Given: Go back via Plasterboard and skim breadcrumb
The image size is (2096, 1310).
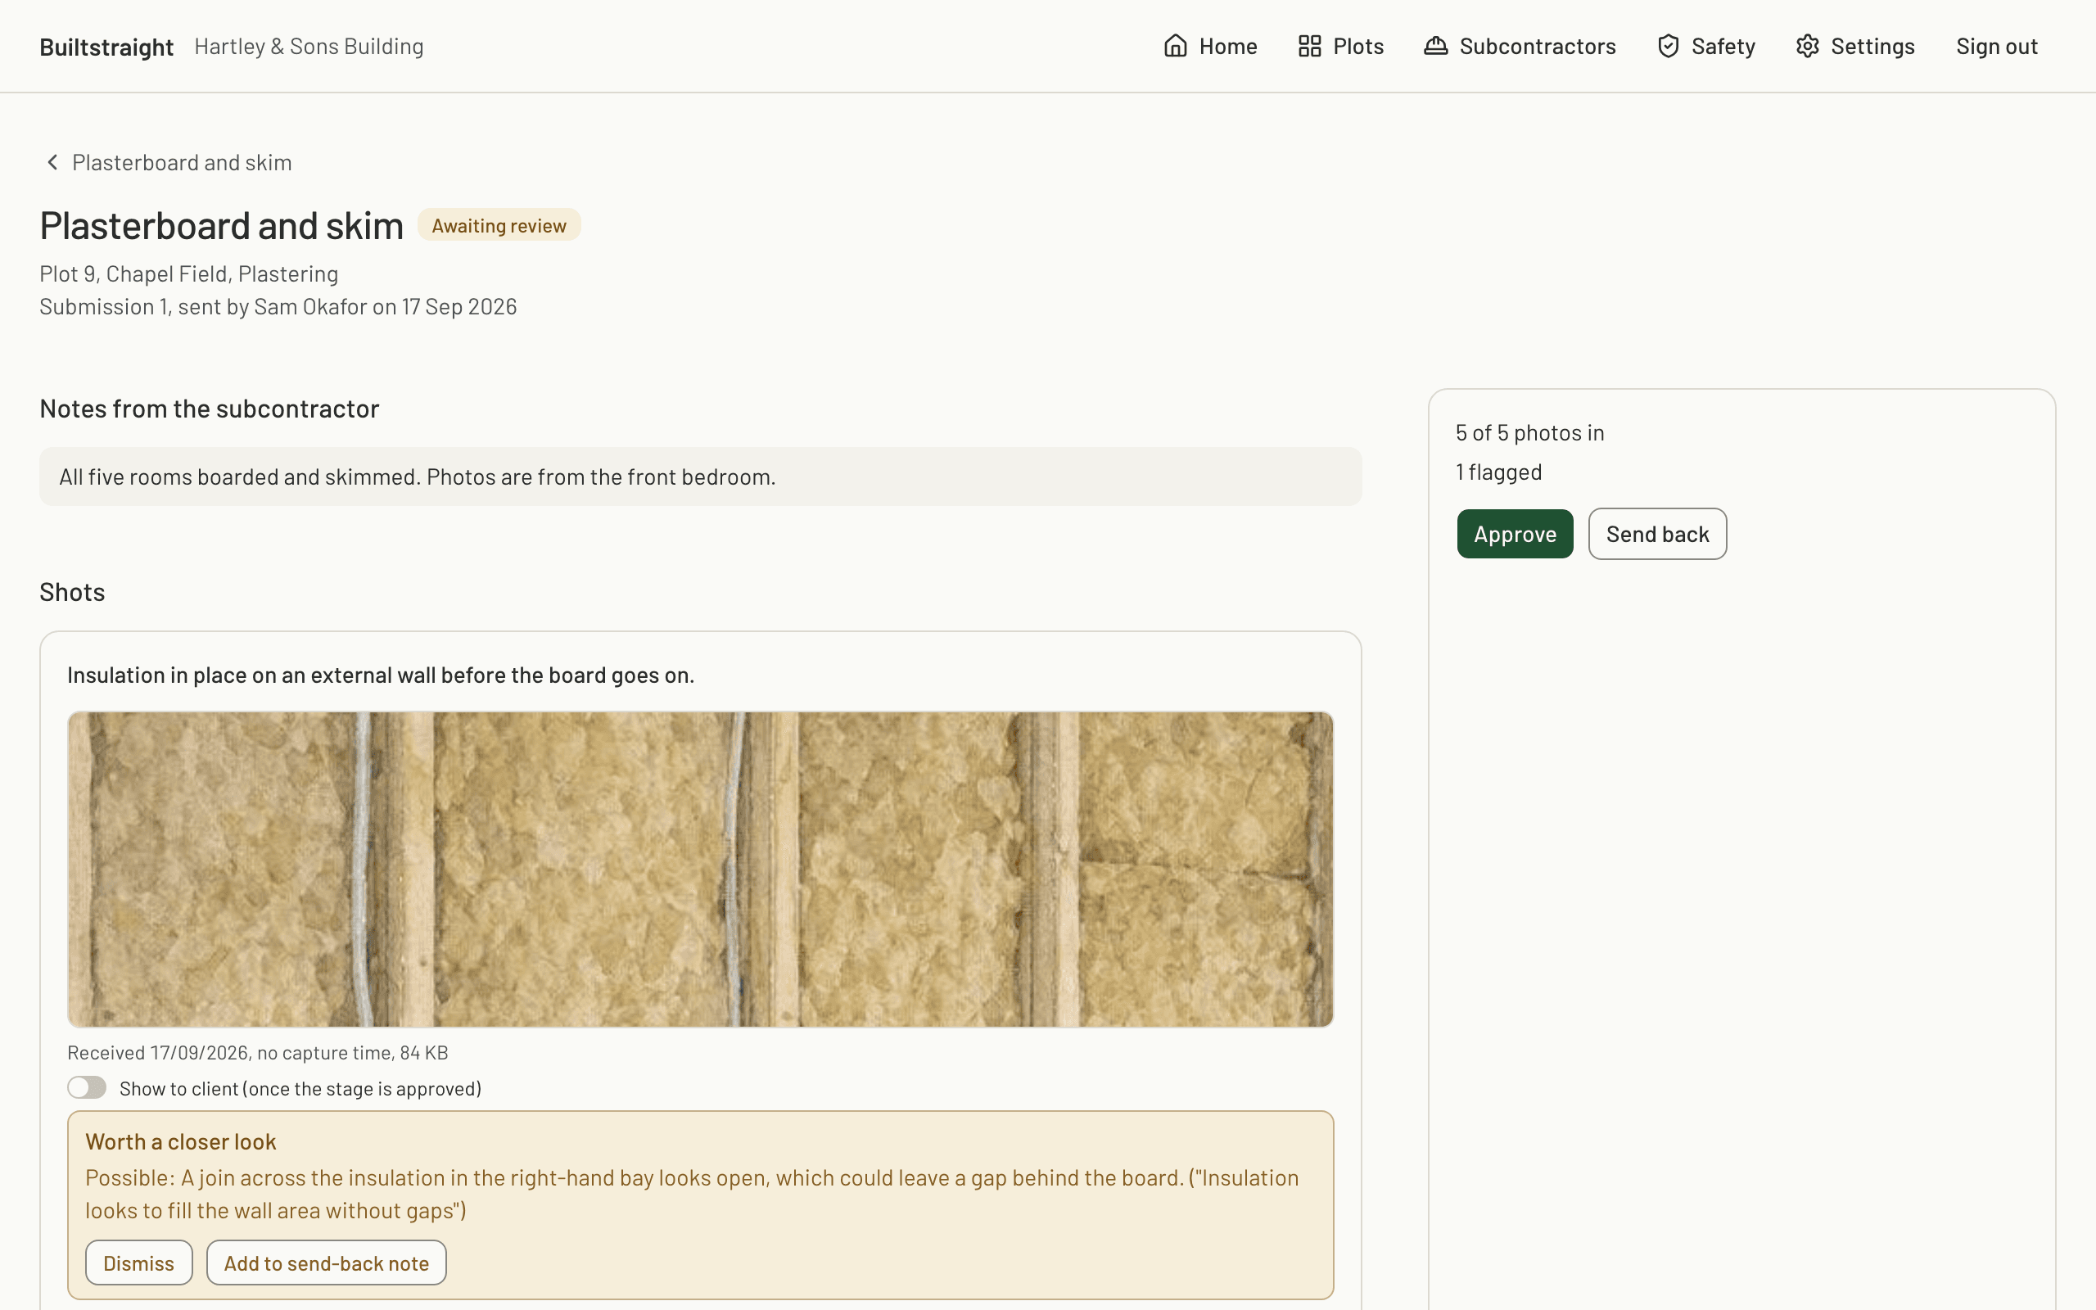Looking at the screenshot, I should [x=167, y=162].
